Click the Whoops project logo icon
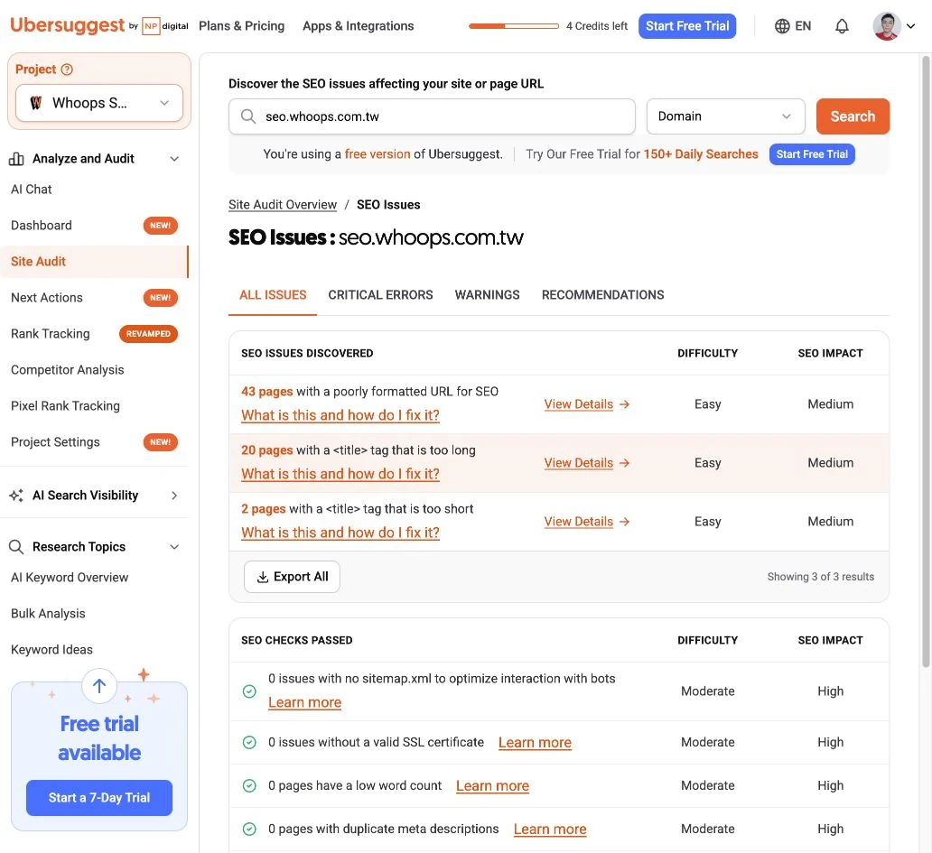This screenshot has width=932, height=853. [35, 103]
